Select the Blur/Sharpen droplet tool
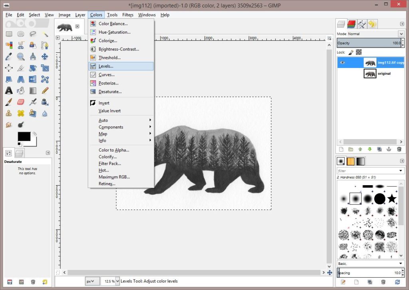409x290 pixels. pos(45,113)
